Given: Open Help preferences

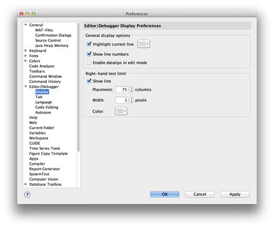Looking at the screenshot, I should tap(34, 117).
